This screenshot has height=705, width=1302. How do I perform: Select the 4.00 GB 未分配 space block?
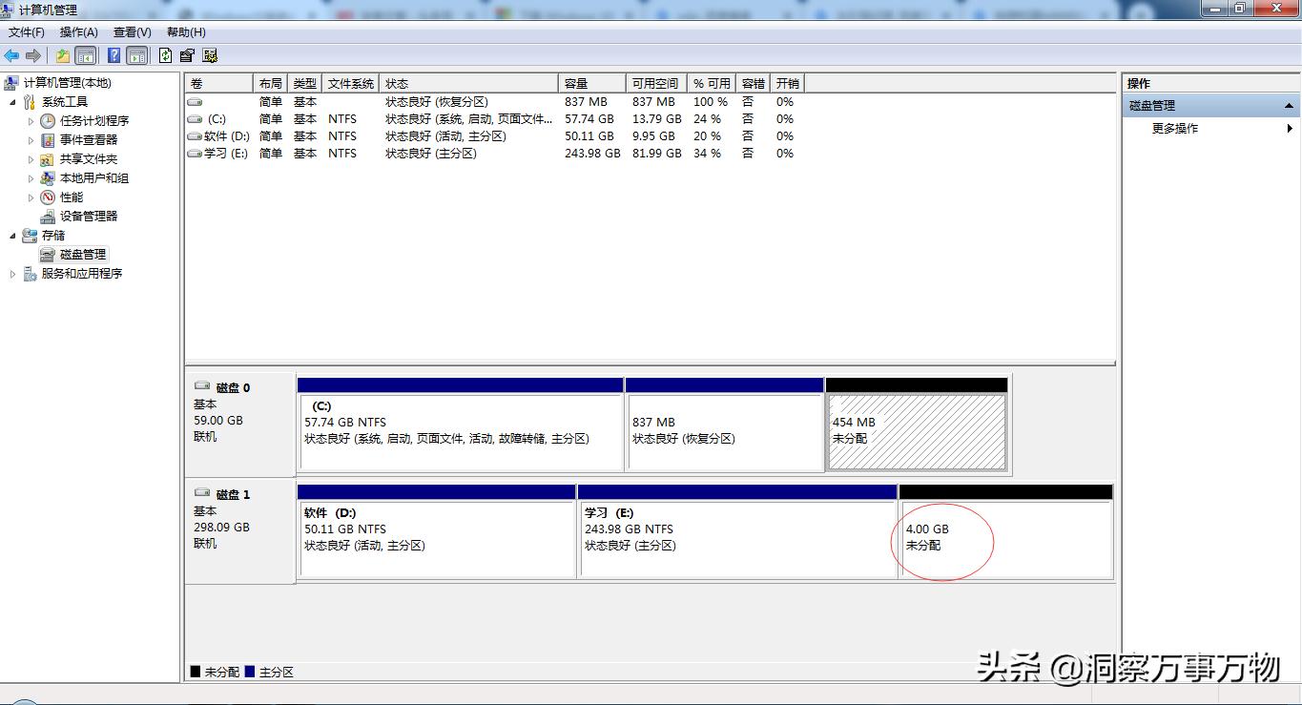[x=1006, y=531]
